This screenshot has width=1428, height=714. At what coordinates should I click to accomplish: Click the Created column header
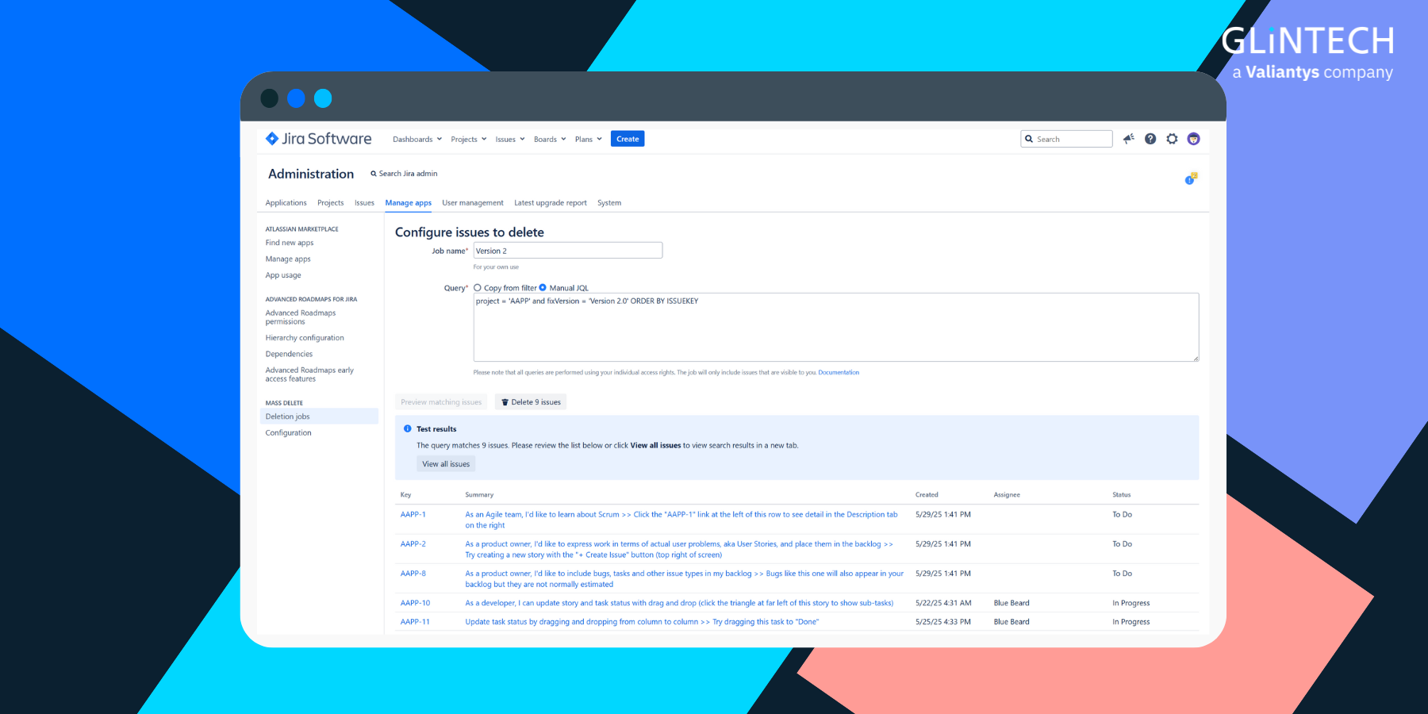(927, 495)
